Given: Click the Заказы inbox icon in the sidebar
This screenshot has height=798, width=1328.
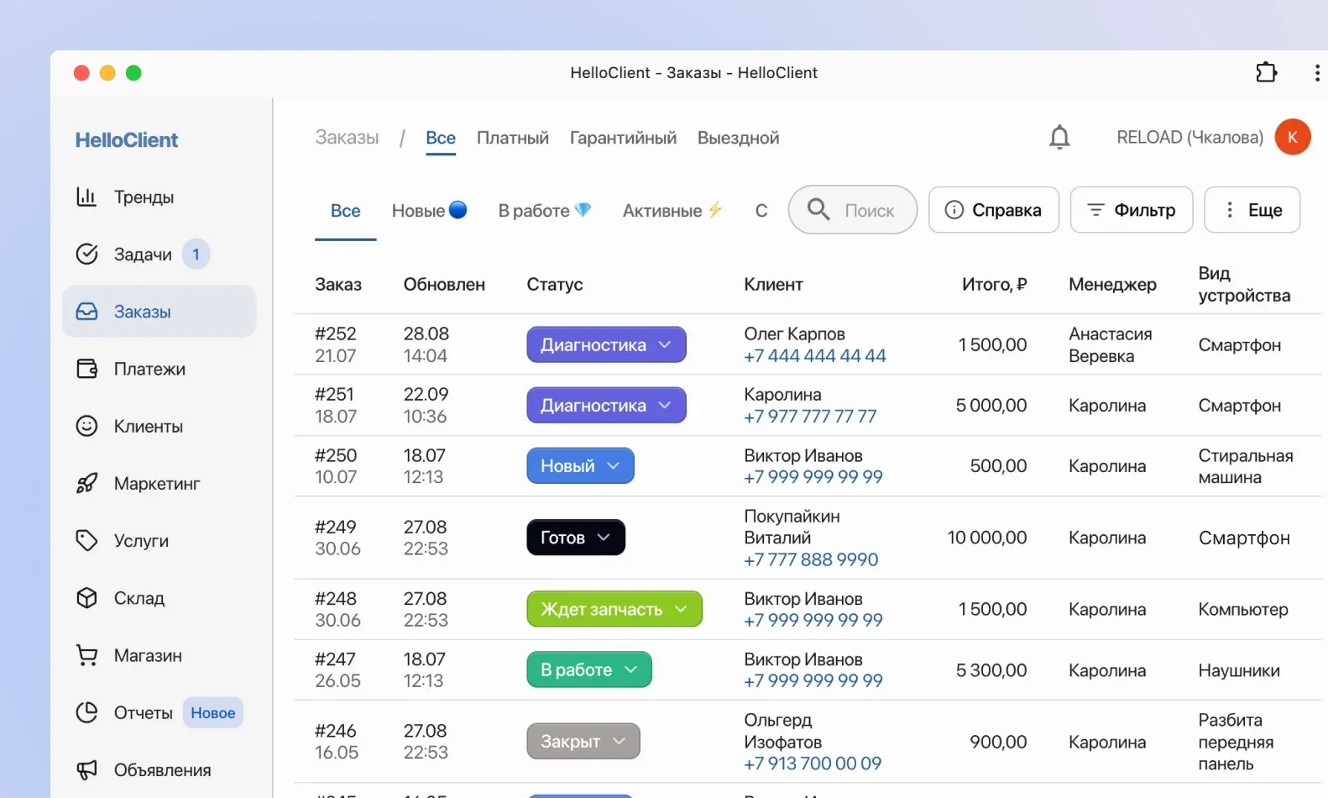Looking at the screenshot, I should (x=86, y=311).
